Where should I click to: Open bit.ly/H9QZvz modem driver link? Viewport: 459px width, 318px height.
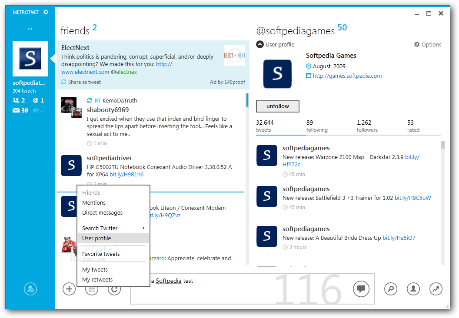(x=165, y=215)
